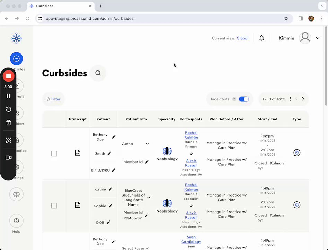328x250 pixels.
Task: Open Sean Cardiology participant link
Action: tap(191, 240)
